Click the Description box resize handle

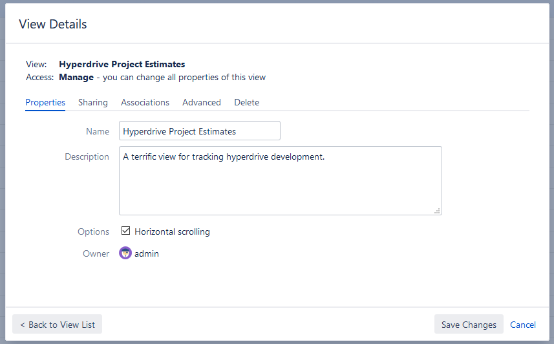(437, 210)
